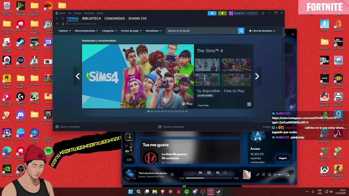349x196 pixels.
Task: Go back with Steam's back arrow
Action: 57,19
